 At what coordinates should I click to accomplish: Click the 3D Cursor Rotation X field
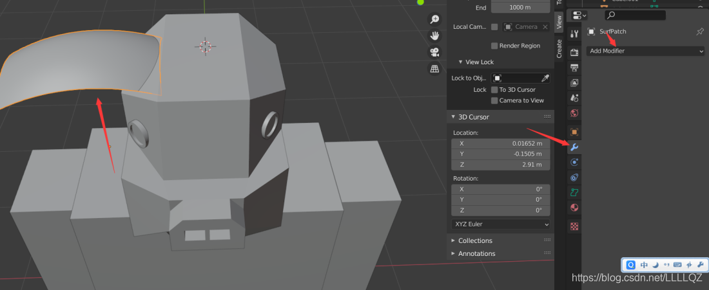[x=501, y=190]
